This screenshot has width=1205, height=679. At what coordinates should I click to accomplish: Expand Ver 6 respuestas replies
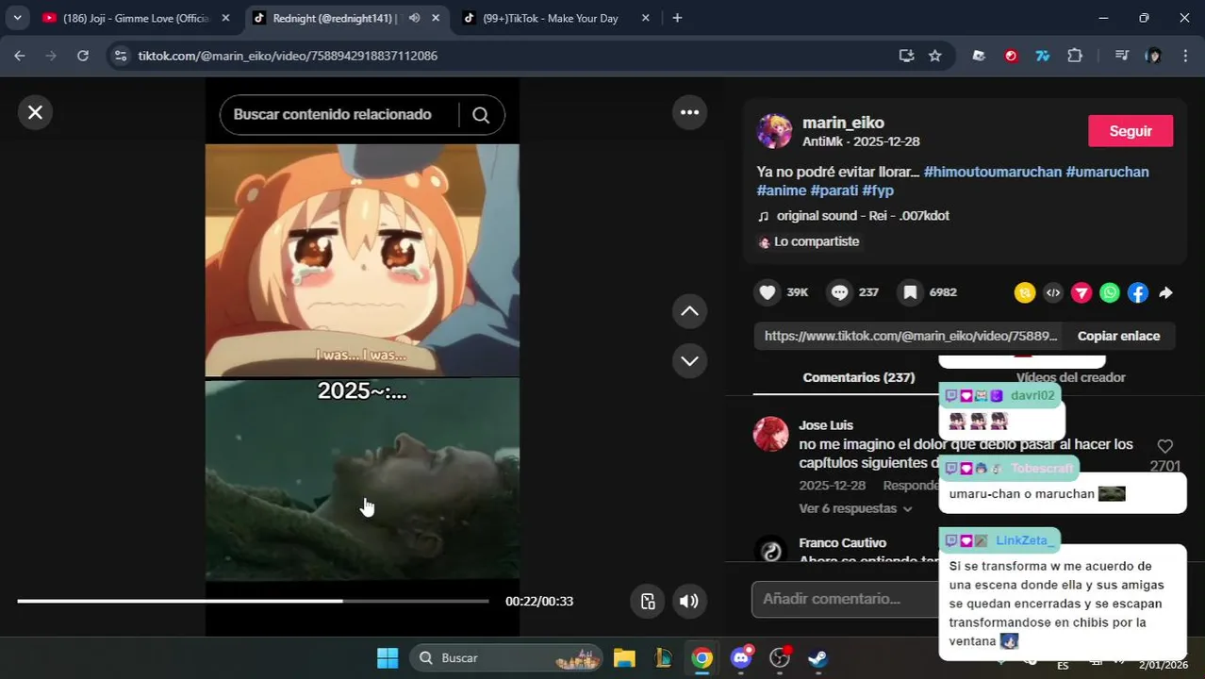[x=855, y=508]
